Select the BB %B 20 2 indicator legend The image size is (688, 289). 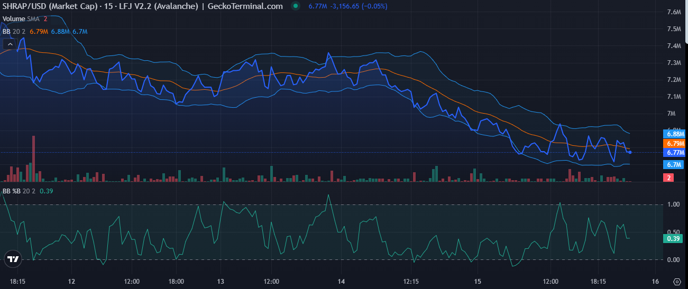click(x=27, y=191)
